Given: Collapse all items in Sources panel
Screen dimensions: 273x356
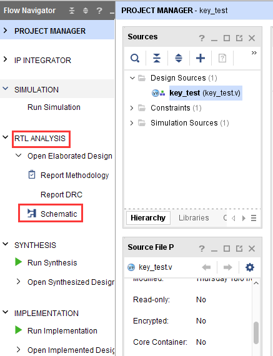Looking at the screenshot, I should point(157,58).
